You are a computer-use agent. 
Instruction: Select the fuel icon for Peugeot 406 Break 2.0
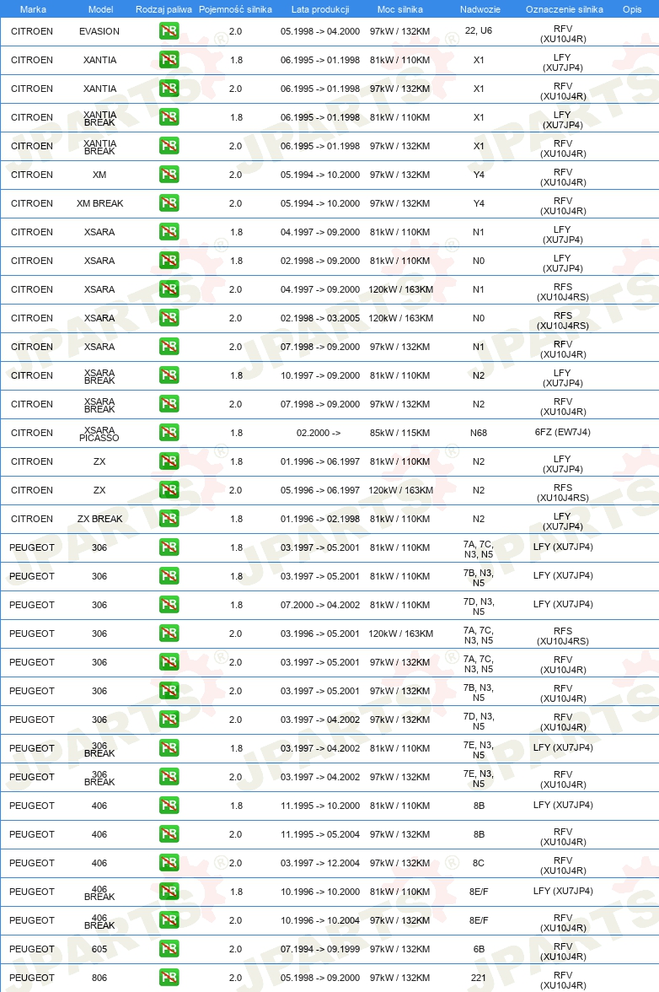pos(169,919)
